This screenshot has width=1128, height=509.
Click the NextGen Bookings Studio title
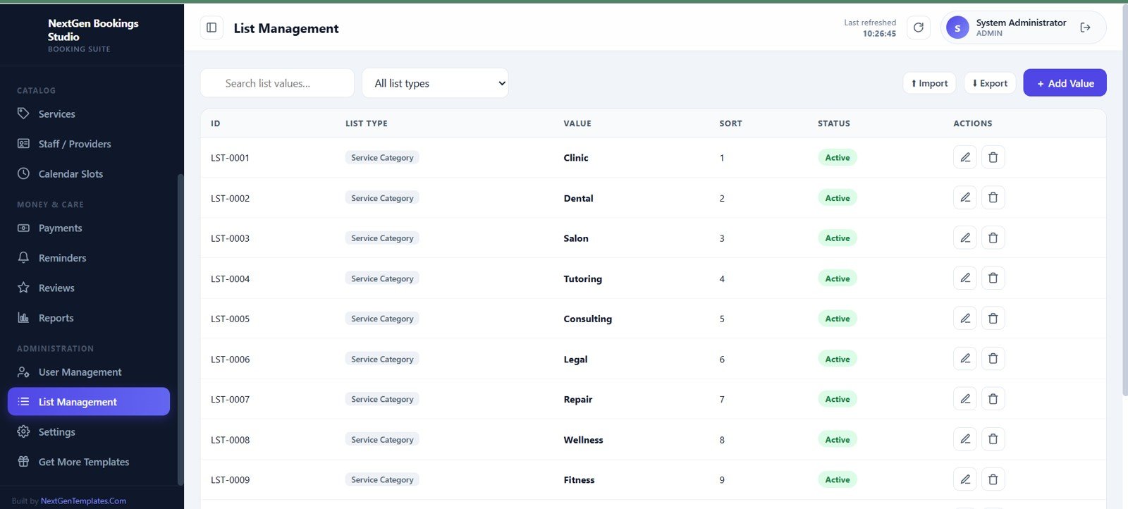click(93, 30)
